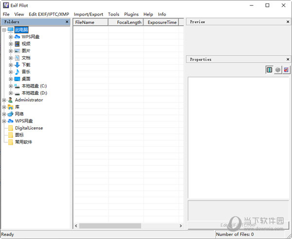Screen dimensions: 292x239
Task: Close the Folders panel
Action: click(67, 22)
